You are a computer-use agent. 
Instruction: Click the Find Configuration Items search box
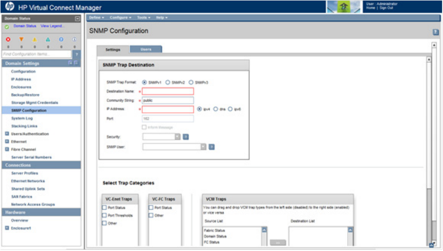click(x=37, y=54)
